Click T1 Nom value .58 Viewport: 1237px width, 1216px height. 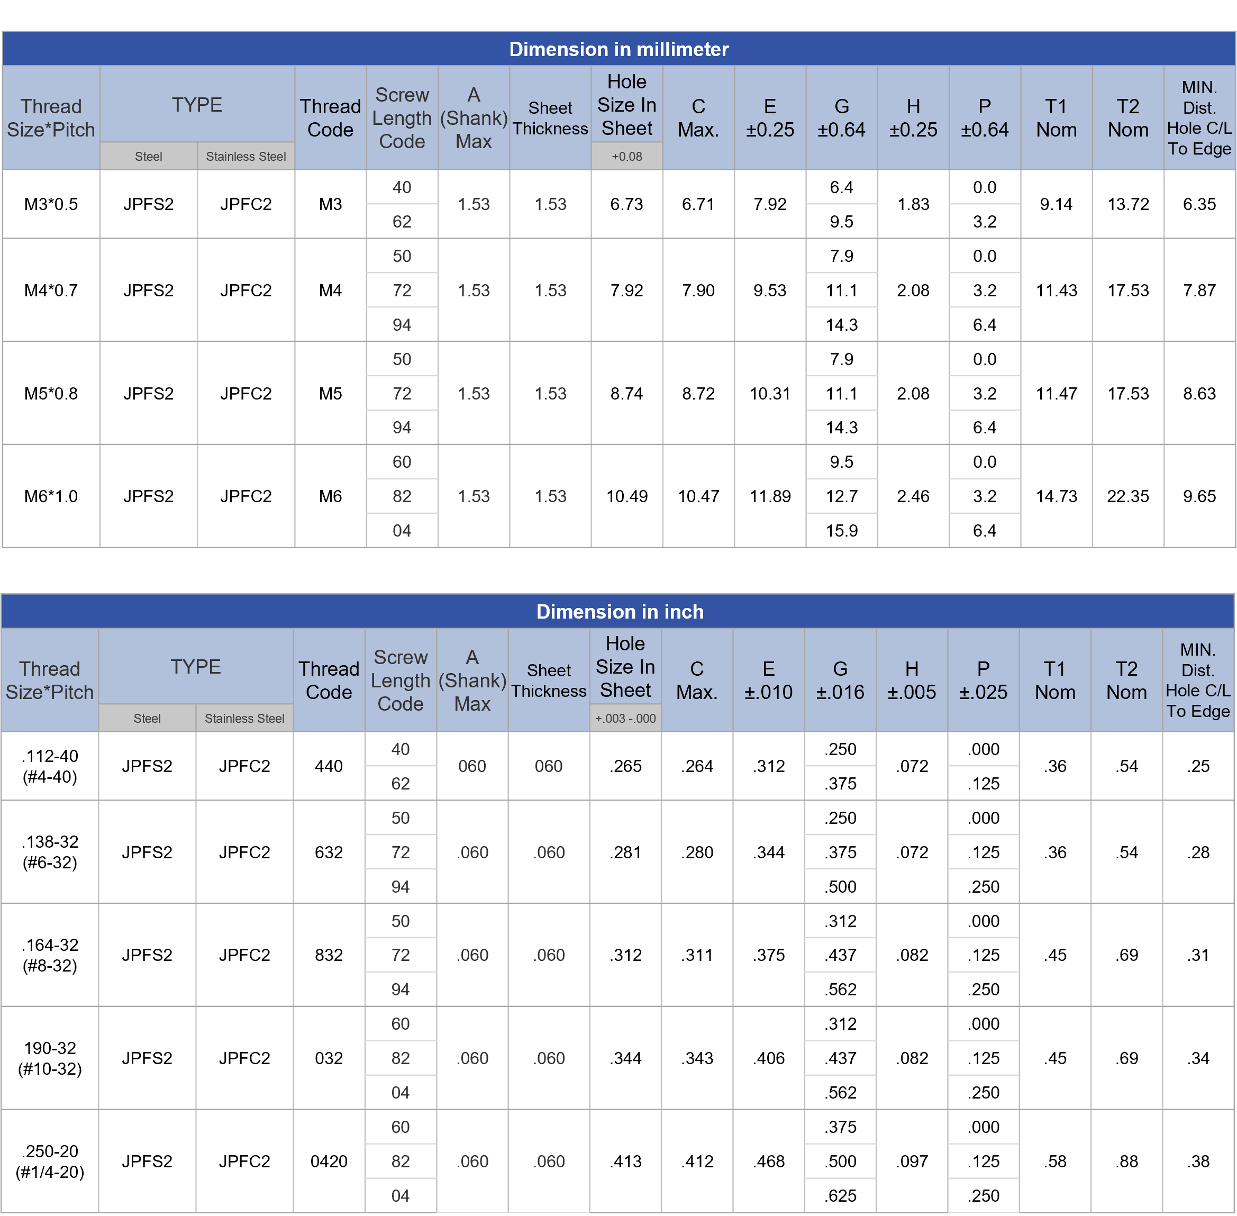pos(1055,1161)
